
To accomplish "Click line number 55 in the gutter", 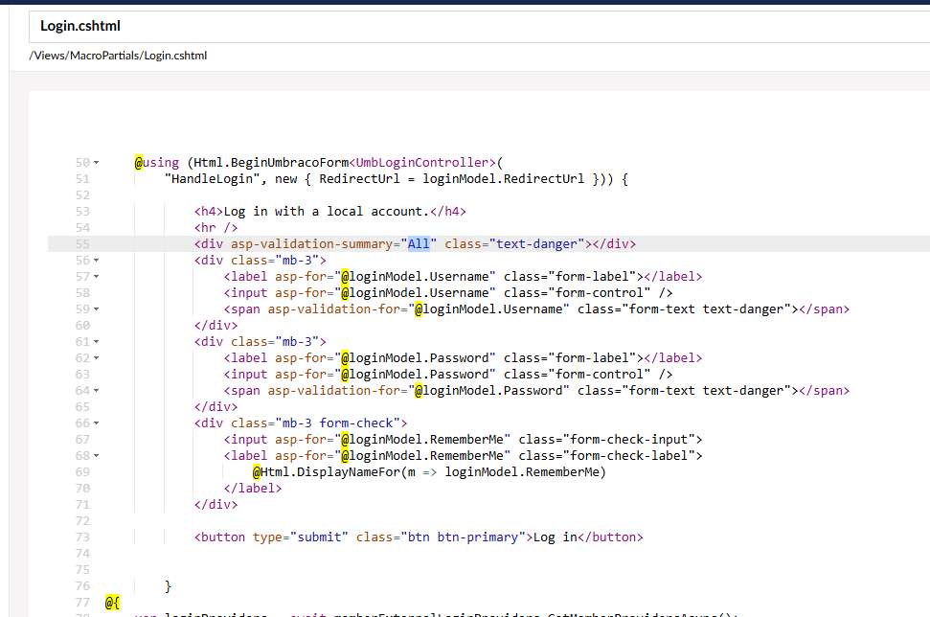I will 82,244.
